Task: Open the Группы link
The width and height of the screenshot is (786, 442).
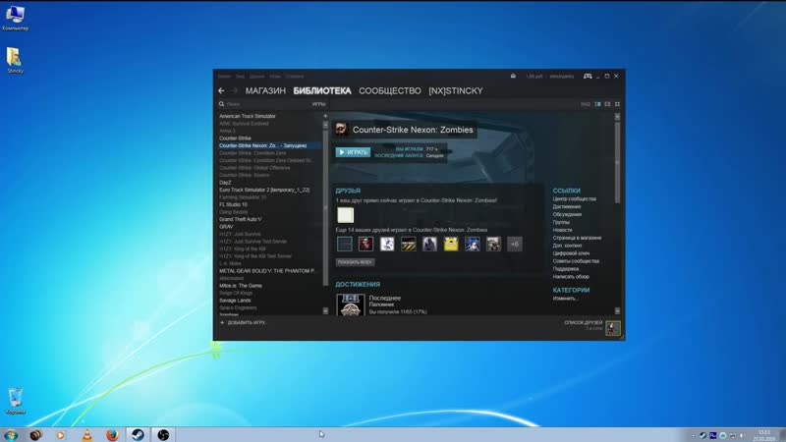Action: (561, 222)
